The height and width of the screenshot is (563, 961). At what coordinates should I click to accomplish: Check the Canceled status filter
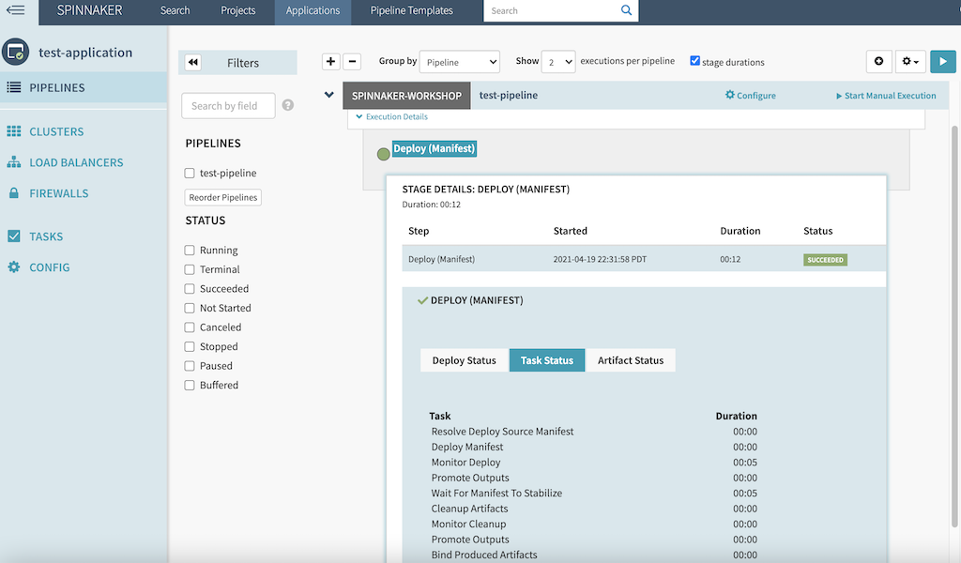(x=190, y=327)
